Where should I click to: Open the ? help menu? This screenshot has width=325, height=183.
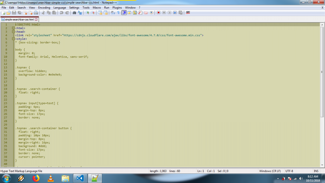tap(140, 8)
